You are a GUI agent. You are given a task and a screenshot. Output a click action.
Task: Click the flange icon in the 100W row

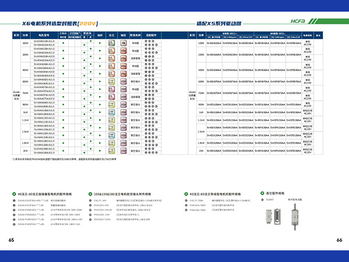(111, 43)
